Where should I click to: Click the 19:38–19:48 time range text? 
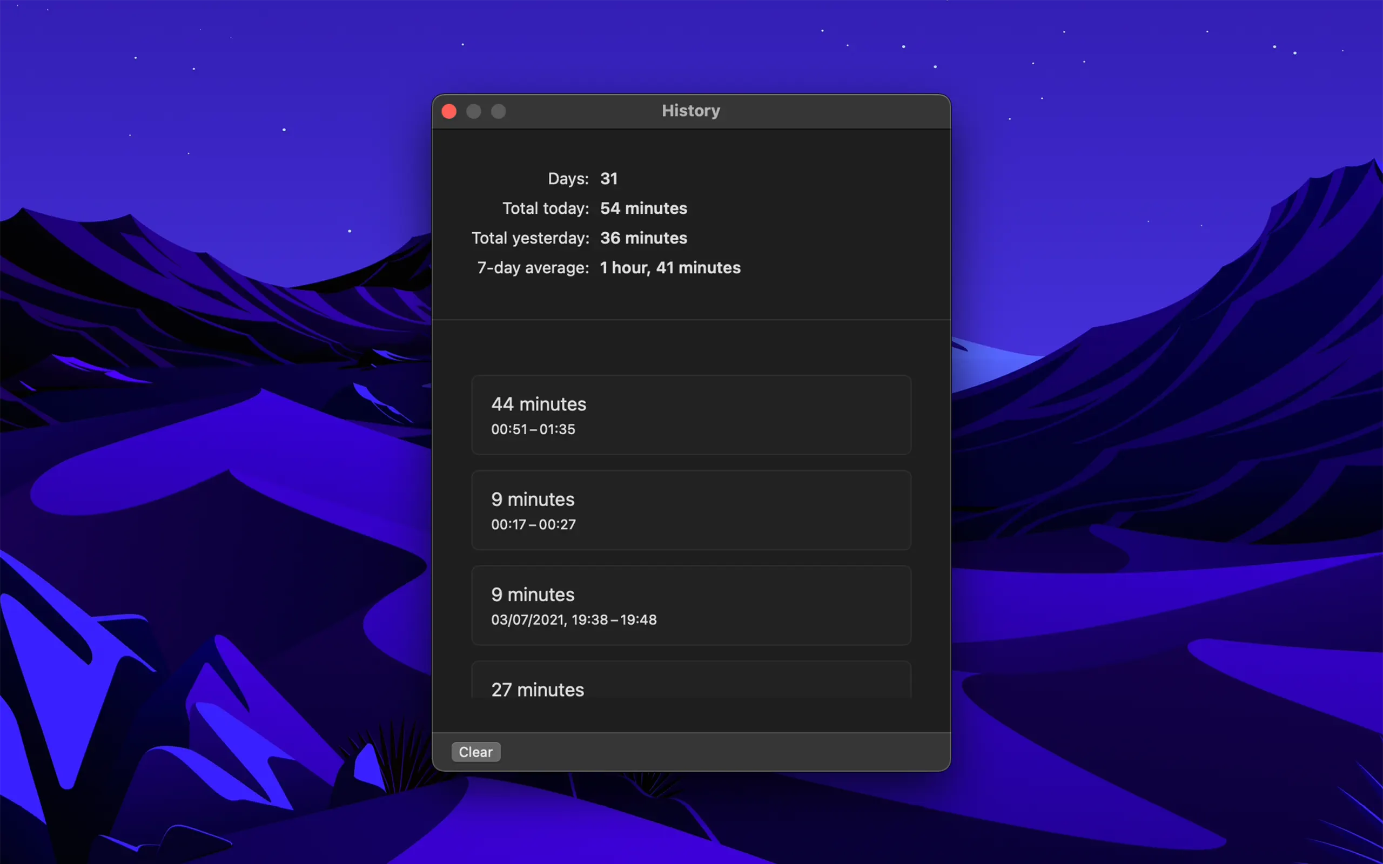[x=614, y=620]
